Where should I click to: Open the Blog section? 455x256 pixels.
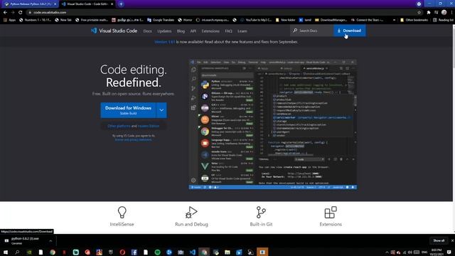(x=181, y=31)
